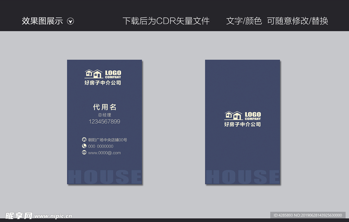The height and width of the screenshot is (222, 349).
Task: Switch to the 下载后为CDR矢量文件 section
Action: (167, 21)
